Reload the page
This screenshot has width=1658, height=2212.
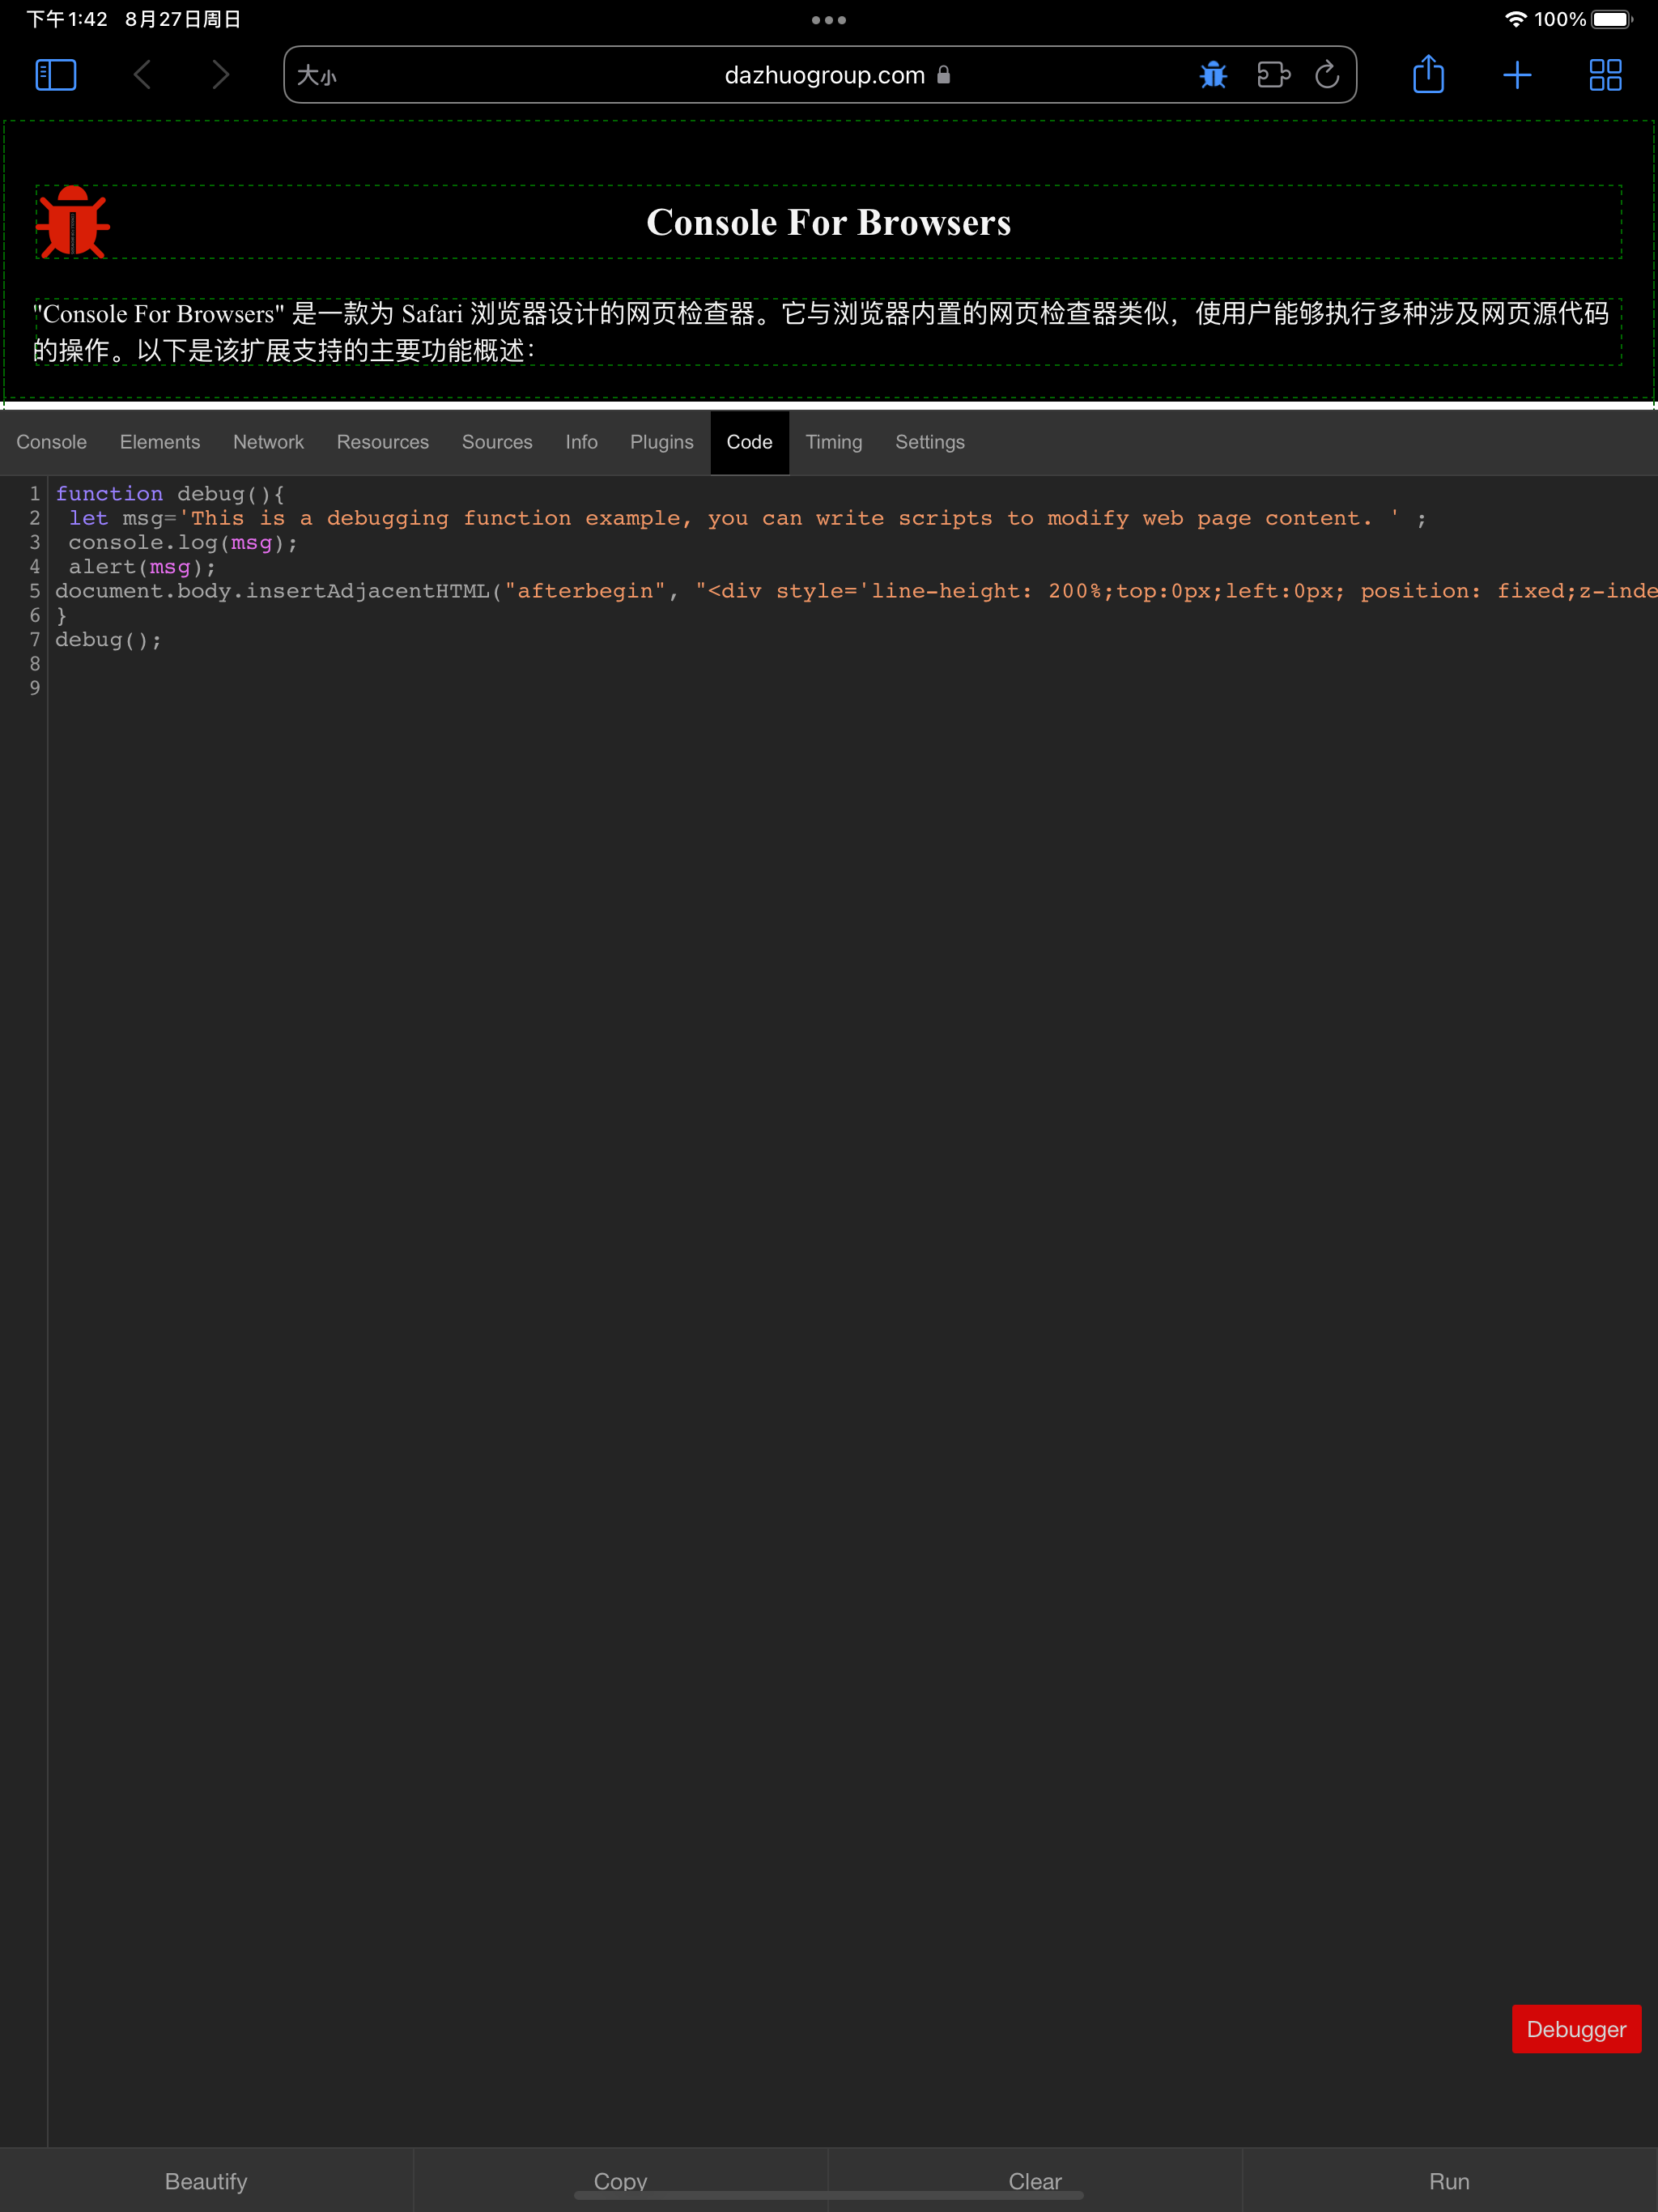pos(1327,75)
